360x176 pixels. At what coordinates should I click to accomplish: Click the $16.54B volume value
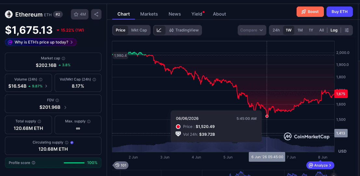click(x=18, y=86)
